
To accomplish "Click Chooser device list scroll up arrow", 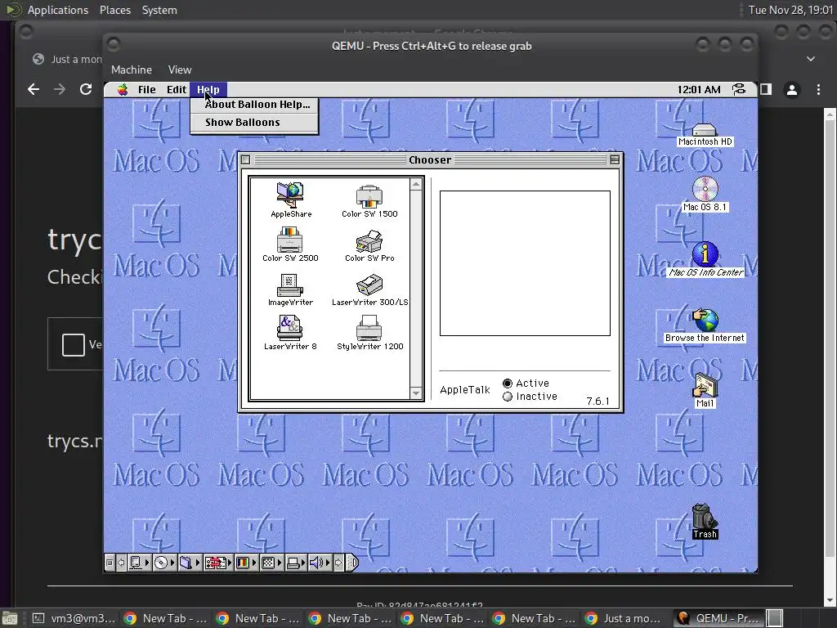I will [416, 185].
